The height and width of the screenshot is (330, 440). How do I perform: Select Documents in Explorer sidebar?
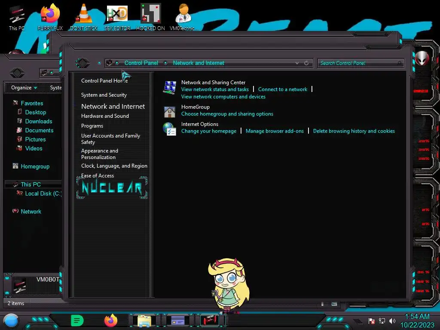point(39,130)
